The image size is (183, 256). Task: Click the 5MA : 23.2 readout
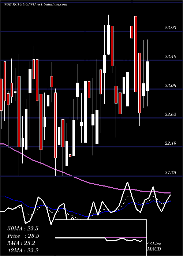click(x=21, y=243)
